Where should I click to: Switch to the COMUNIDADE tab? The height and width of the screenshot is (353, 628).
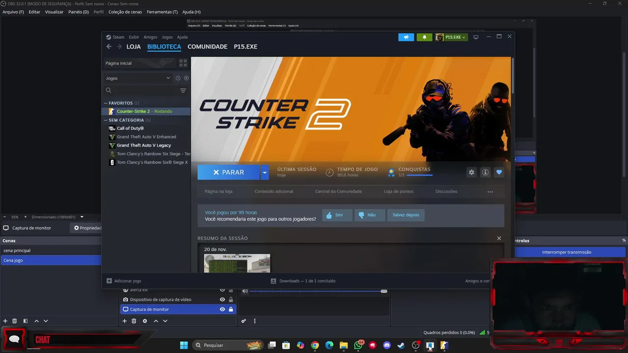[208, 47]
